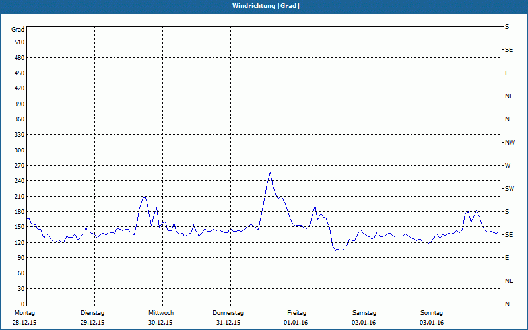Select the E compass label level with 450
The height and width of the screenshot is (330, 528).
(507, 73)
